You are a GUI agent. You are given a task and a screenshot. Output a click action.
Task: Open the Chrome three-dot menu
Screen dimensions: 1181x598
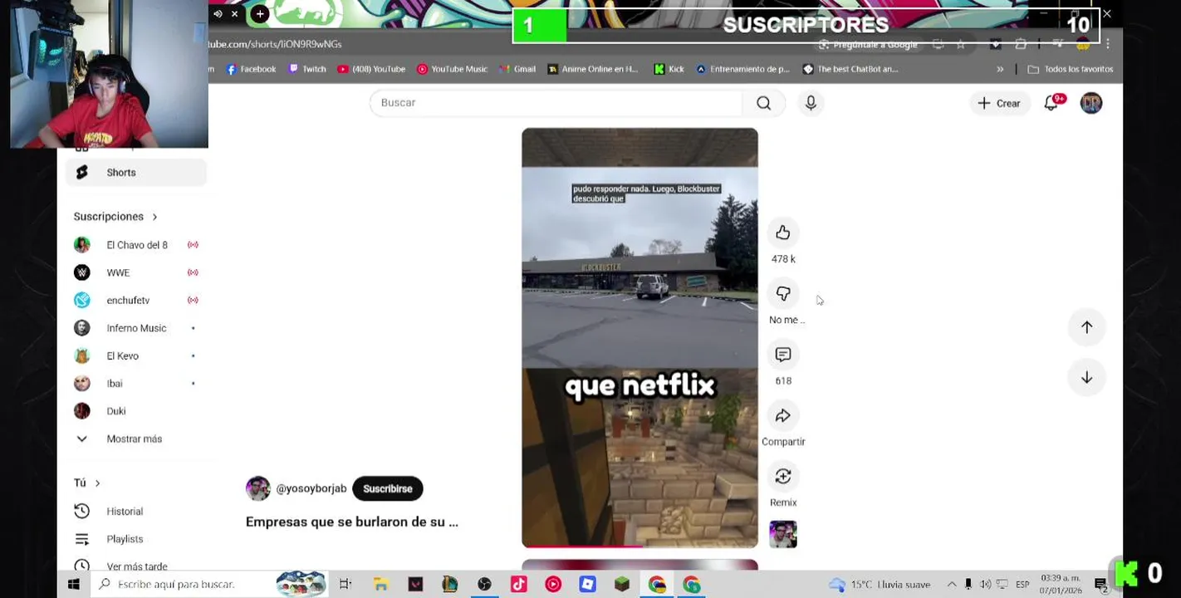pos(1107,44)
